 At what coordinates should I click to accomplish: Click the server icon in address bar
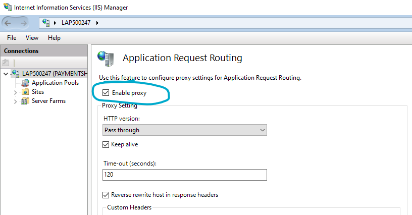pos(46,23)
